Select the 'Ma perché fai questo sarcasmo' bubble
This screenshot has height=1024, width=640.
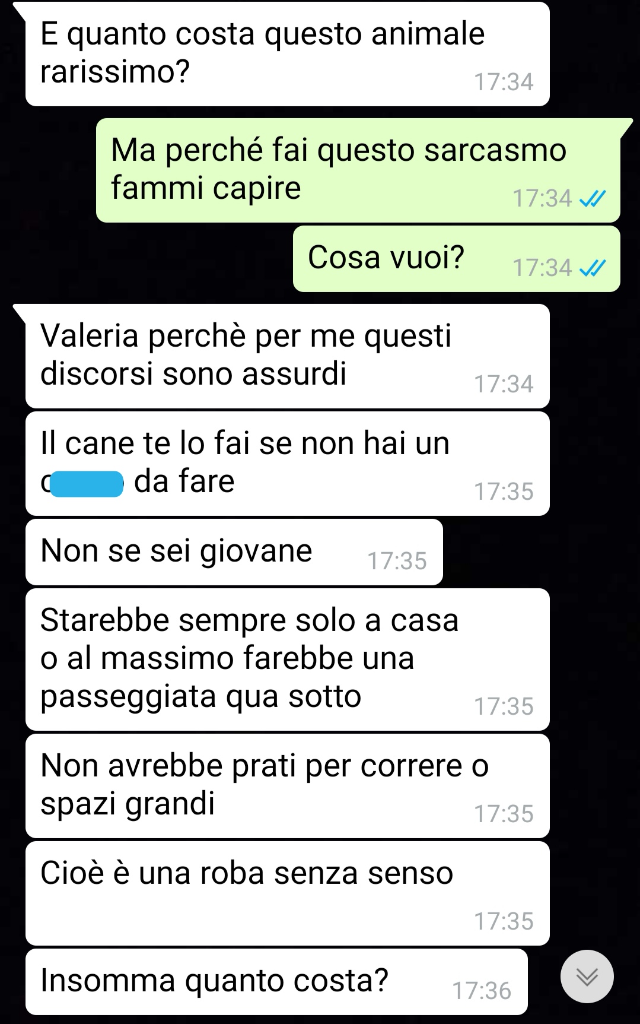[x=358, y=170]
